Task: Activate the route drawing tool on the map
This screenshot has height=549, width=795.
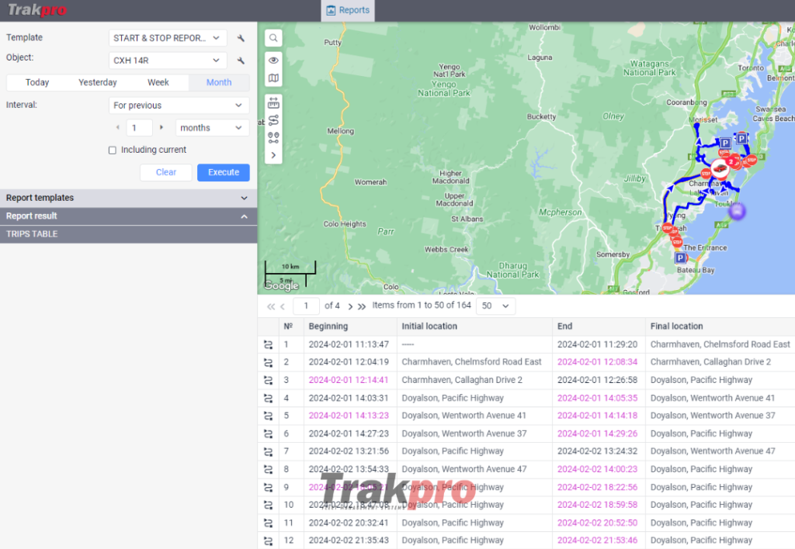Action: [273, 120]
